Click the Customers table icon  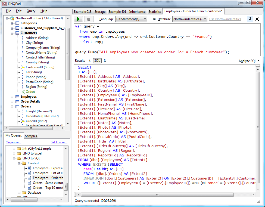click(x=17, y=33)
